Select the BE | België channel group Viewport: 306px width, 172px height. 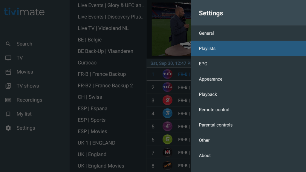point(90,40)
